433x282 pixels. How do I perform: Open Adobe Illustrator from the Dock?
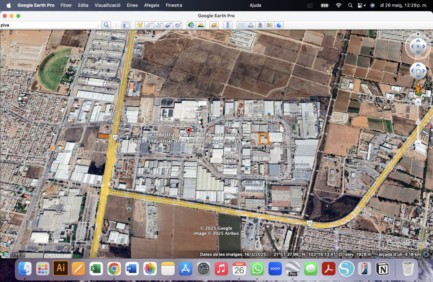click(x=61, y=269)
